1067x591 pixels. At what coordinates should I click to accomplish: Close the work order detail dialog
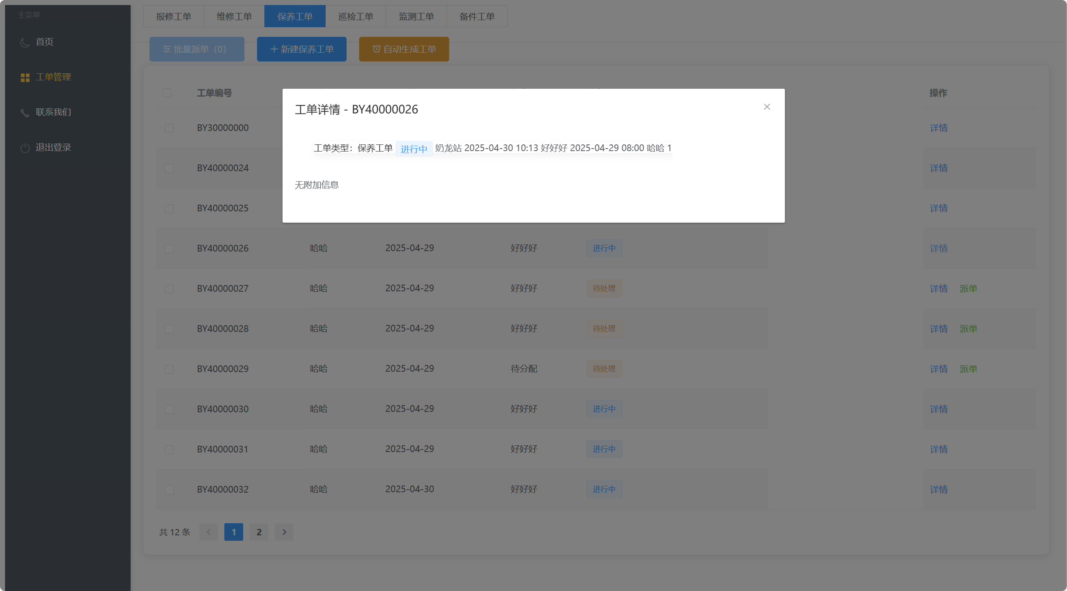(766, 107)
